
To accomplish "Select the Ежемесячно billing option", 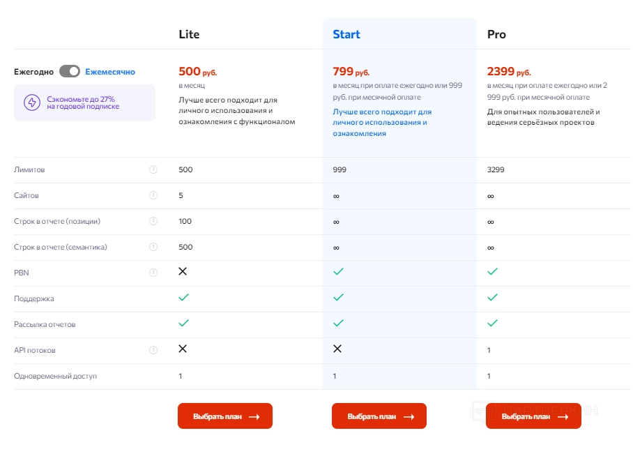I will click(x=110, y=72).
